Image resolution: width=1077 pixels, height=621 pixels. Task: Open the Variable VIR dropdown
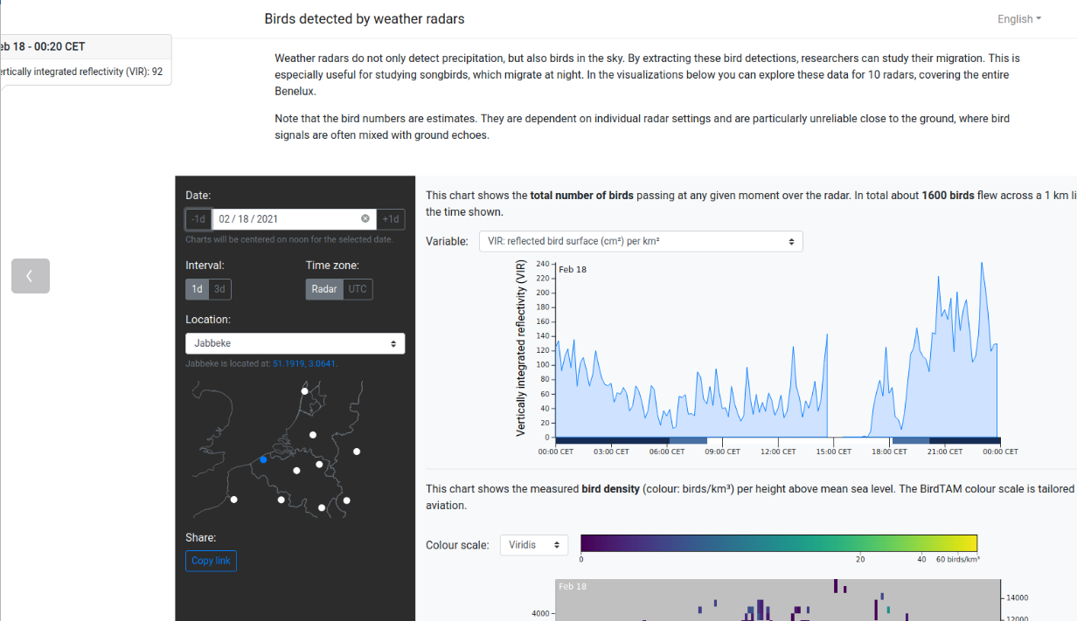(641, 241)
